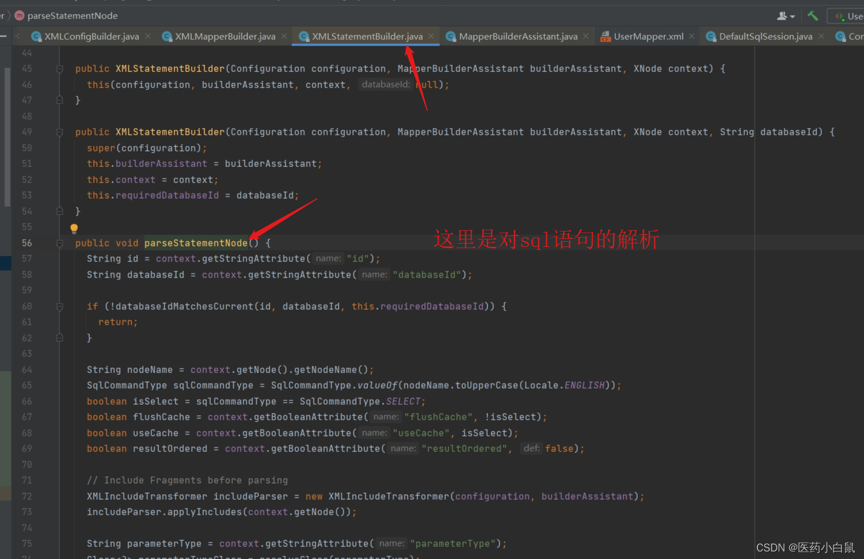Viewport: 864px width, 559px height.
Task: Click the left panel vertical scrollbar
Action: [7, 136]
